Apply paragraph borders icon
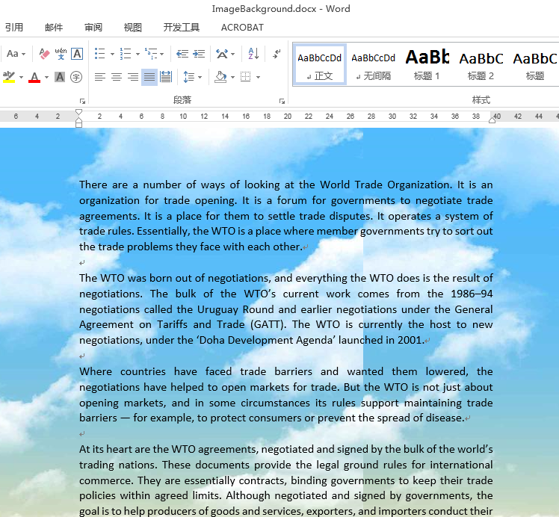 (246, 77)
